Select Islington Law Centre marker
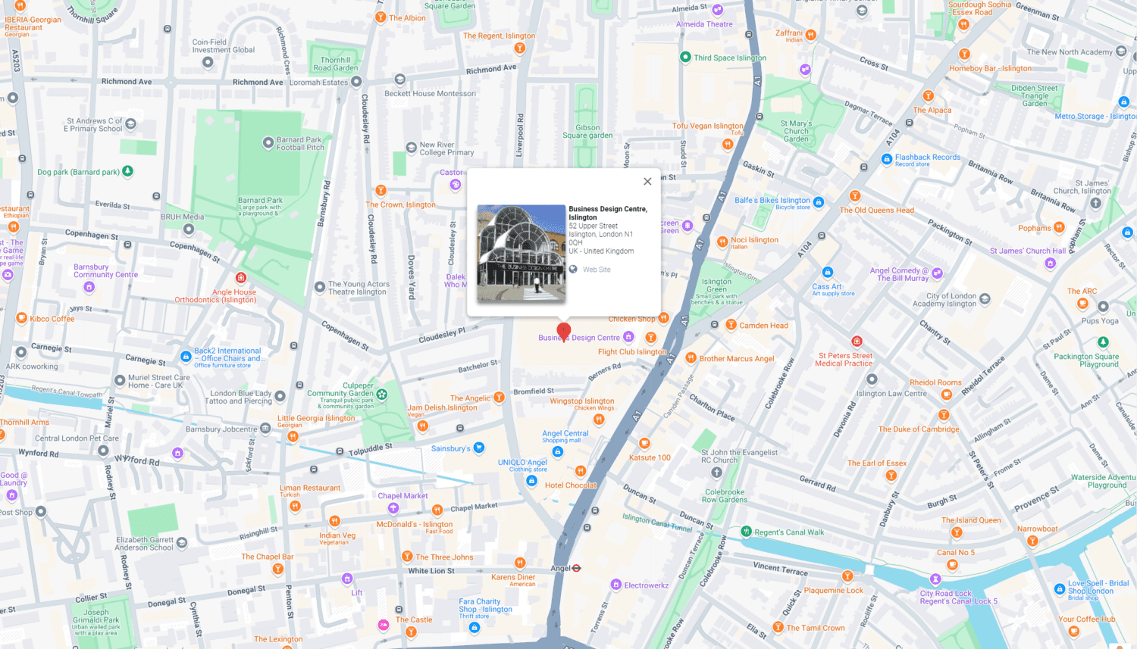Viewport: 1137px width, 649px height. pyautogui.click(x=872, y=379)
